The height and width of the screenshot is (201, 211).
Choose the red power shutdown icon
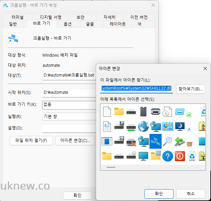[x=180, y=156]
